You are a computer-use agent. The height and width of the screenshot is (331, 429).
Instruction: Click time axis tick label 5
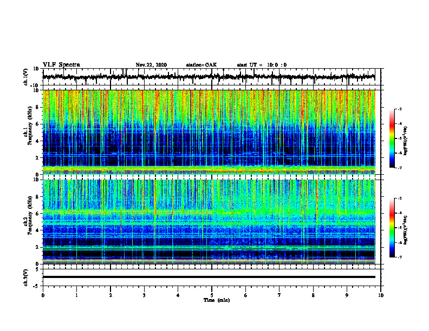(x=212, y=295)
